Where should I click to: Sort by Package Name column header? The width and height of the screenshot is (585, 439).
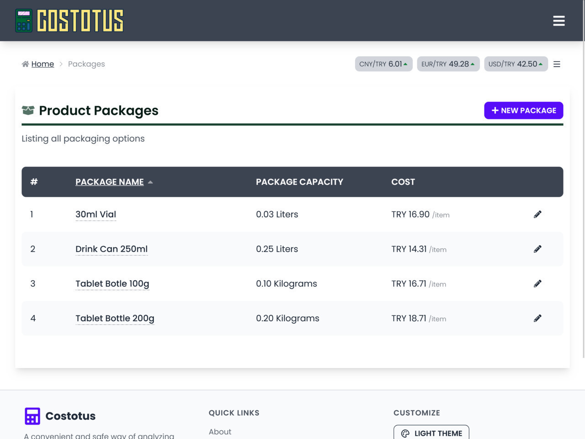(x=109, y=182)
